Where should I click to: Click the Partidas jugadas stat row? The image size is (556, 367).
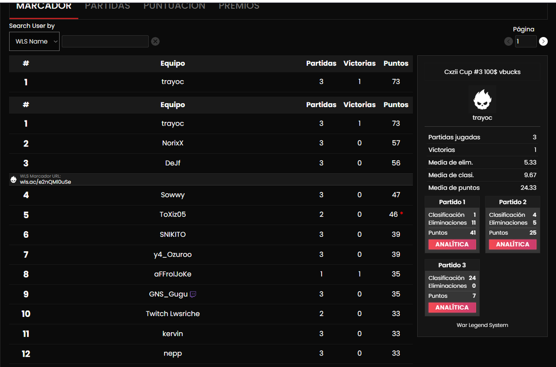point(482,137)
